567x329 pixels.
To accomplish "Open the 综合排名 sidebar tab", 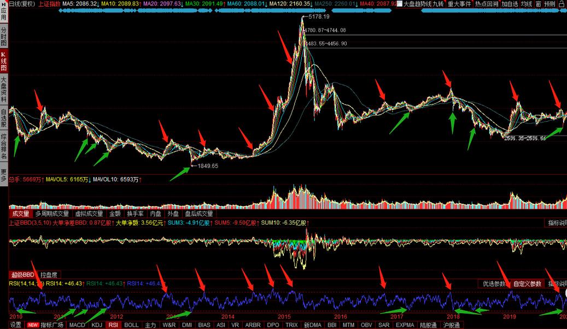I will (4, 146).
